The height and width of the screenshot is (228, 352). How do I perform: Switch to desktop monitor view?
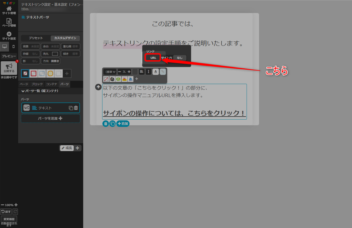[5, 47]
